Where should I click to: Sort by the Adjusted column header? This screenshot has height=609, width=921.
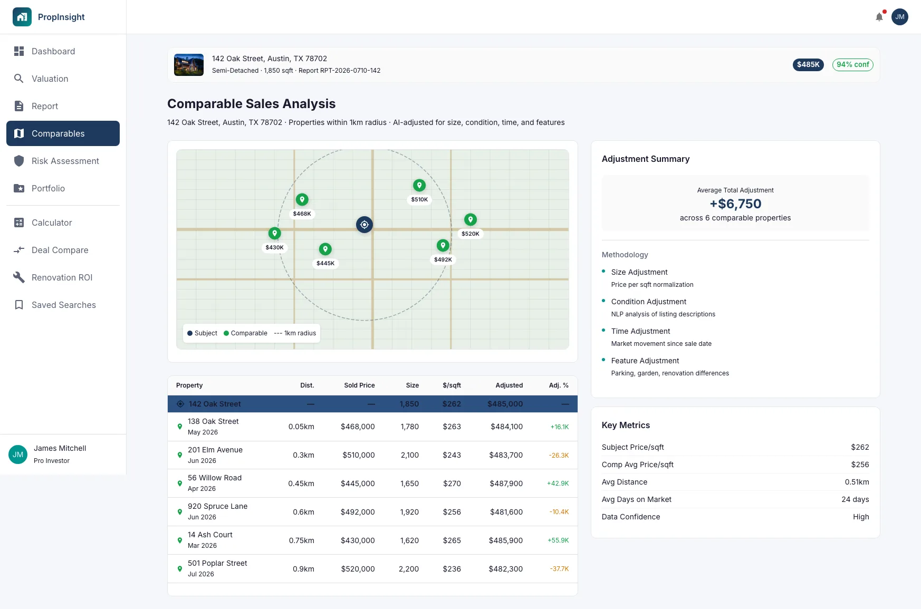coord(509,385)
